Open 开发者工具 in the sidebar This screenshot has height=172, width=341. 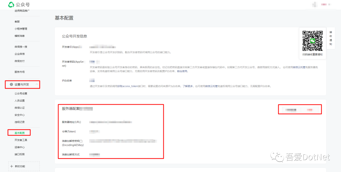[21, 140]
